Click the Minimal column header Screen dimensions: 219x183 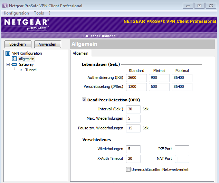click(x=159, y=71)
